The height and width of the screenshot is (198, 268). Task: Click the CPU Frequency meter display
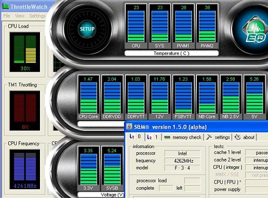25,169
